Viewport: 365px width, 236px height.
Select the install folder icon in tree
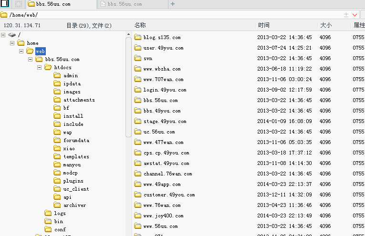coord(57,116)
